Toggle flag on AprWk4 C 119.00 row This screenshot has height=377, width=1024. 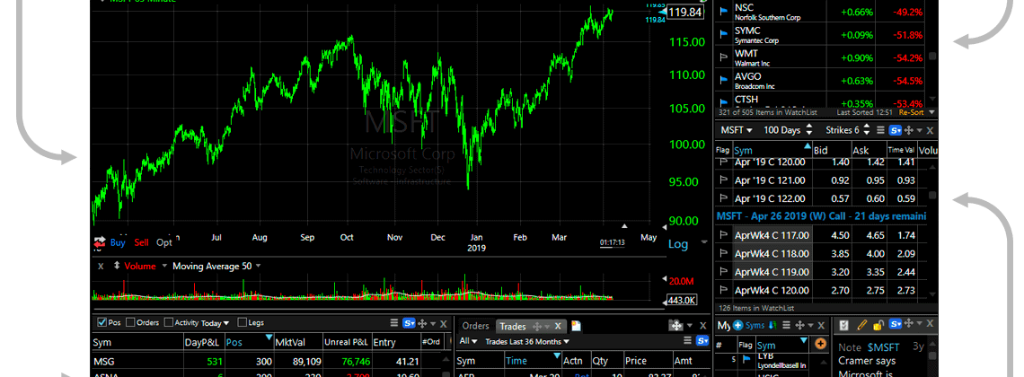pos(723,272)
